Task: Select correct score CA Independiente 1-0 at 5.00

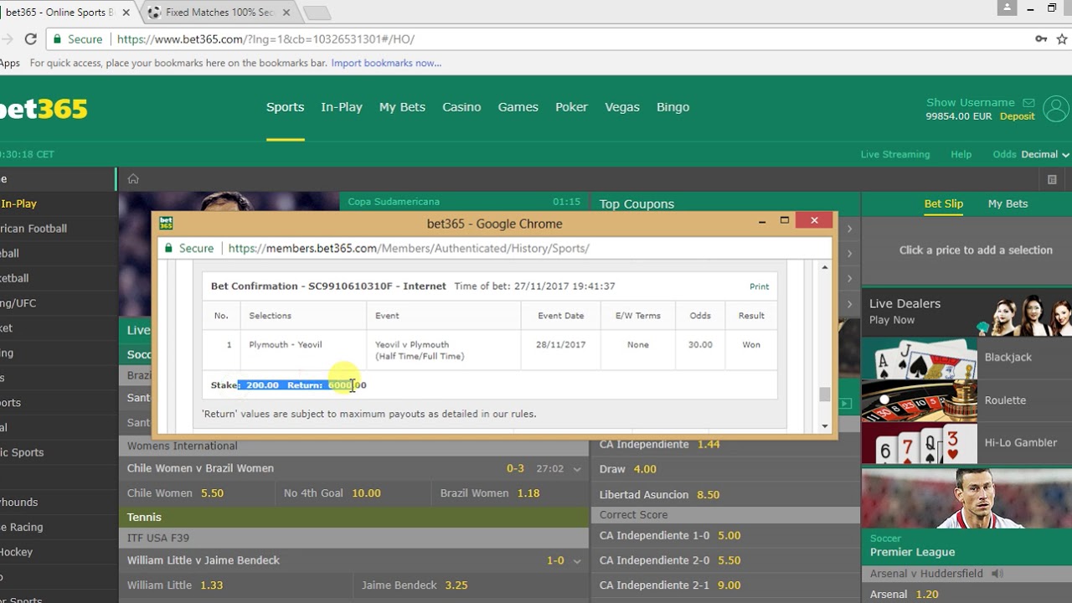Action: tap(725, 536)
